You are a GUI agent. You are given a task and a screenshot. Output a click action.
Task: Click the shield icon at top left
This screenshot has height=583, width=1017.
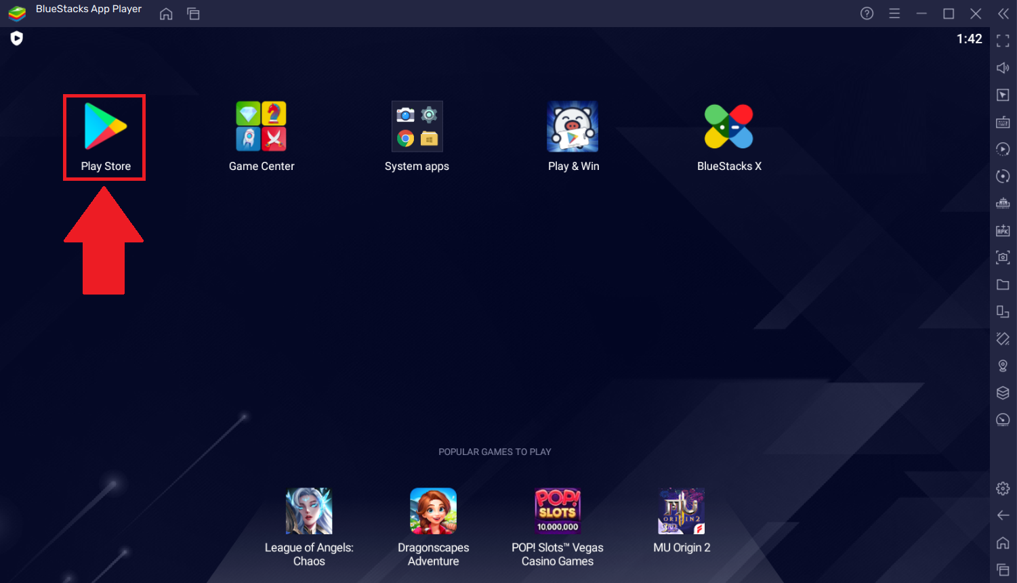pyautogui.click(x=17, y=39)
